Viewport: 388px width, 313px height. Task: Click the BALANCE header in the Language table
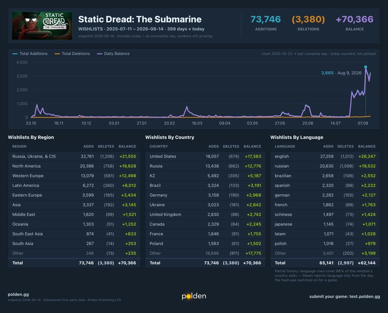367,147
